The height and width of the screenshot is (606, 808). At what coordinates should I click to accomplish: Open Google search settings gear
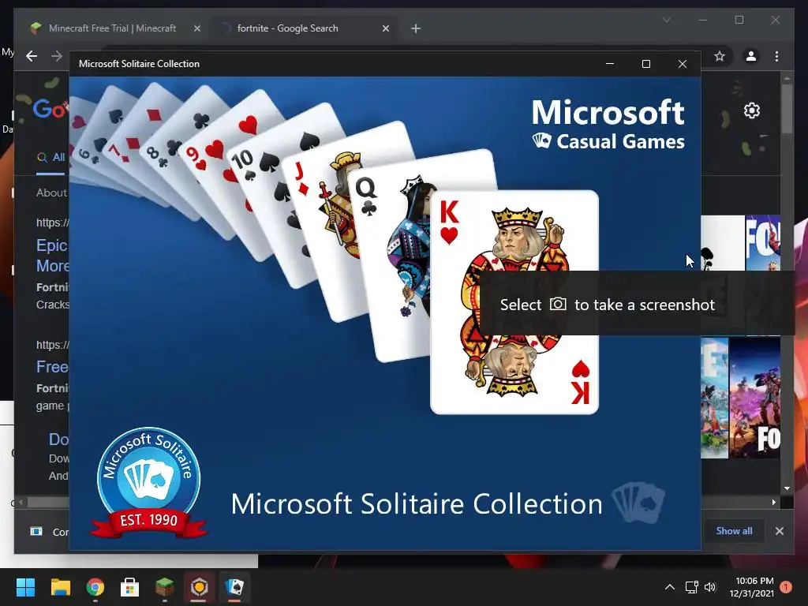click(752, 110)
